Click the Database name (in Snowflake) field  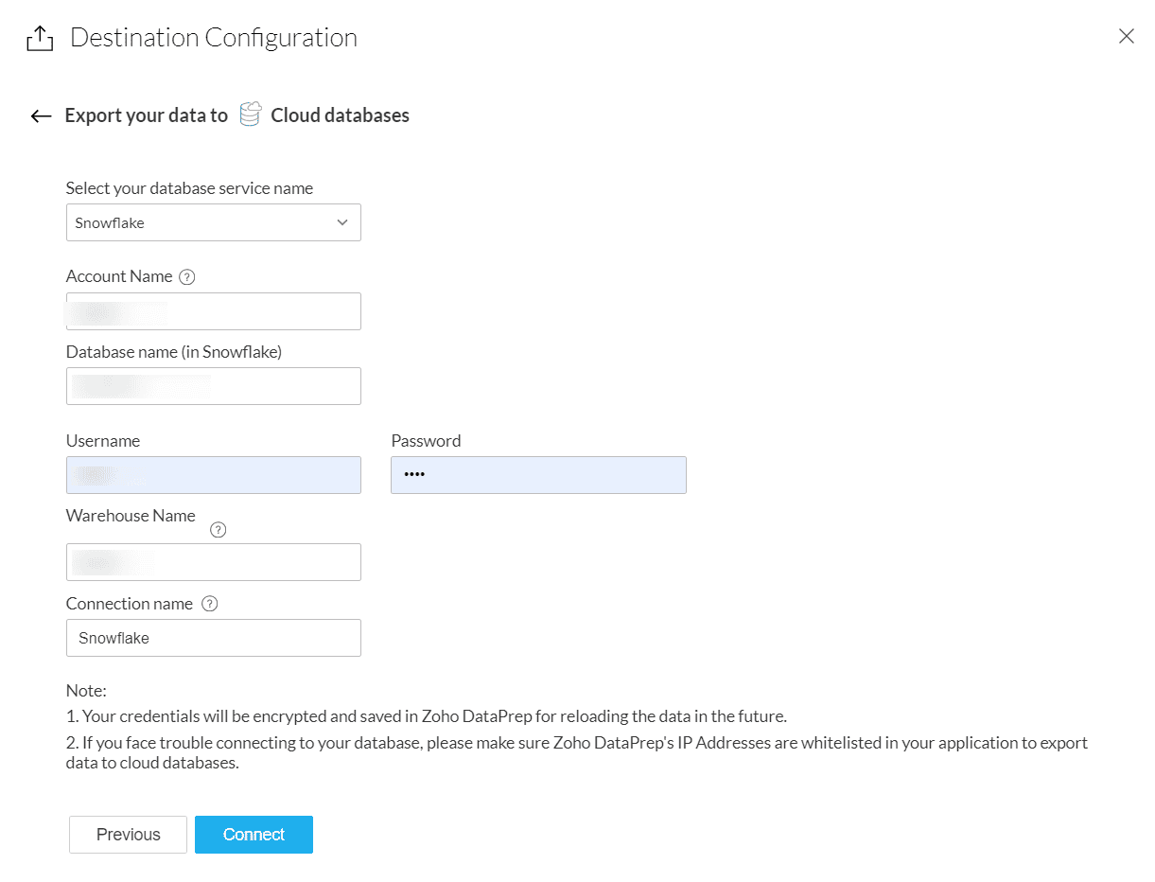213,386
